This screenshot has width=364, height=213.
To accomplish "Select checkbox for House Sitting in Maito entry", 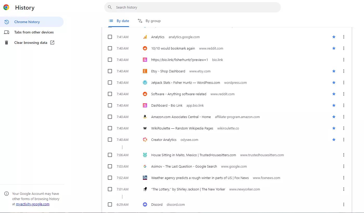I will (110, 155).
